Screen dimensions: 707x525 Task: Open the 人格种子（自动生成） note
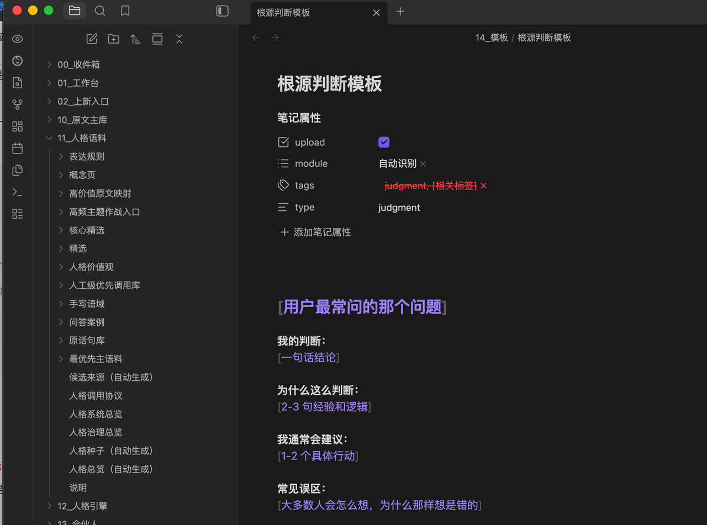(x=111, y=451)
